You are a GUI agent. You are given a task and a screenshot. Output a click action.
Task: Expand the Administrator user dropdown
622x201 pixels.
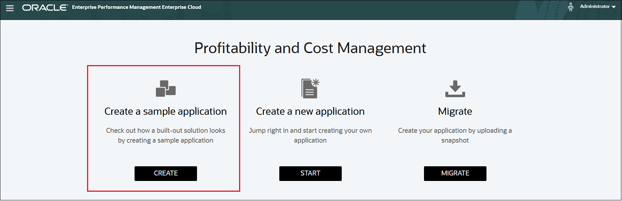click(598, 7)
